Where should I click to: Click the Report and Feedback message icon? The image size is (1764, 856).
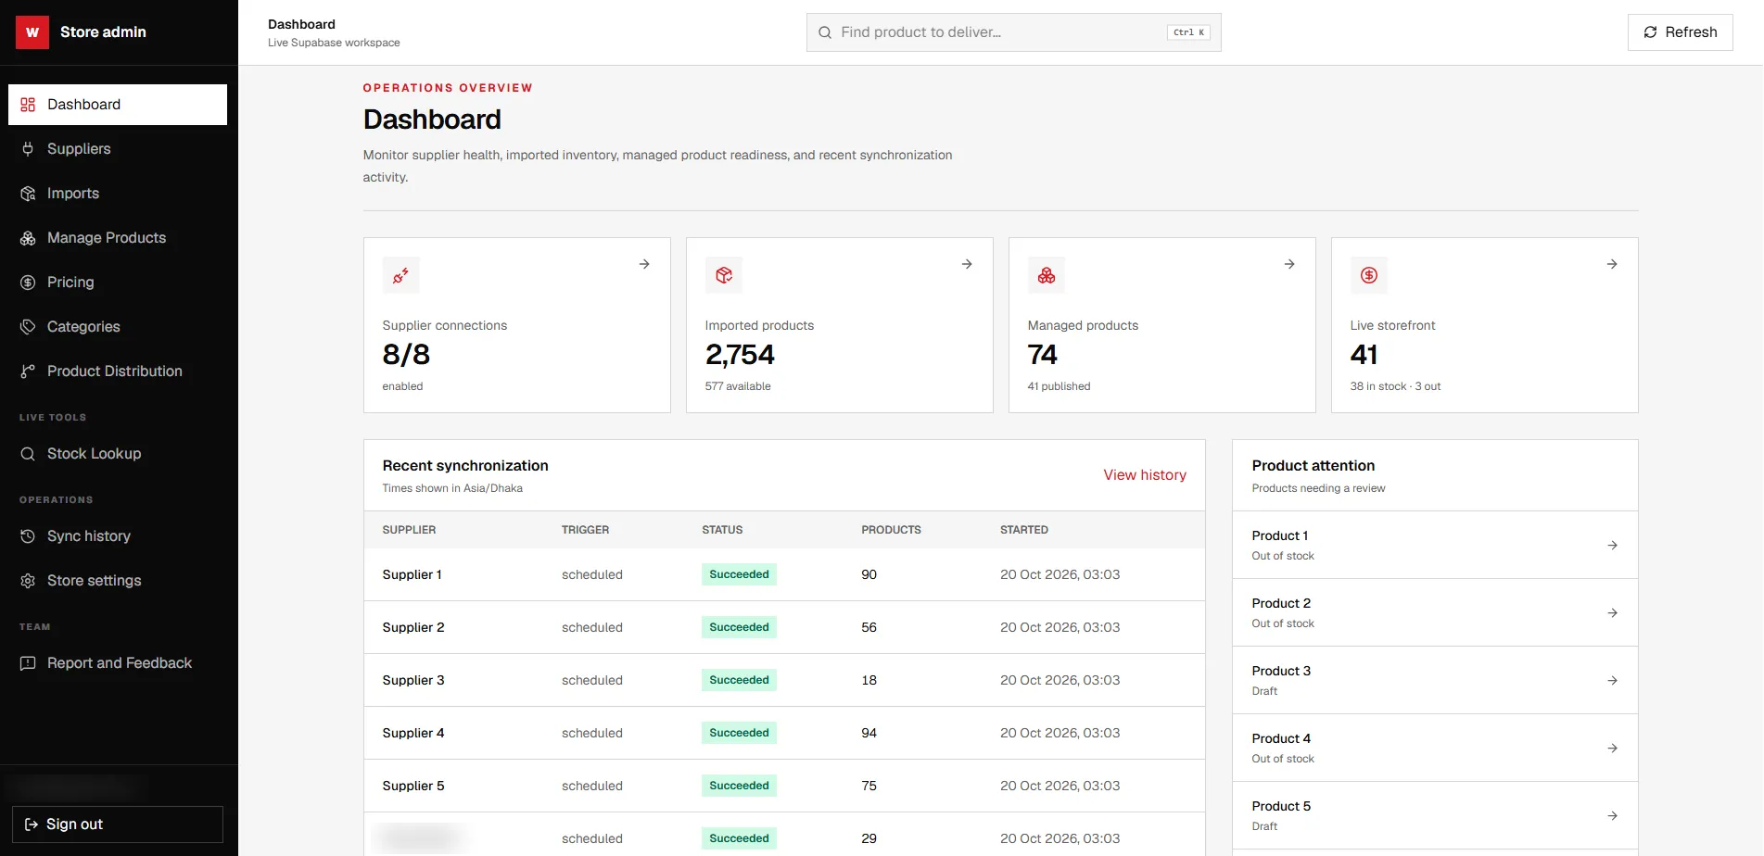(28, 663)
